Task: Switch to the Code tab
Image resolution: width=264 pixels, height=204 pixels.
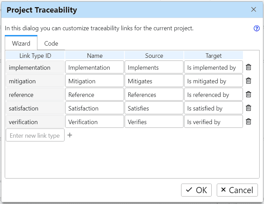Action: tap(51, 44)
